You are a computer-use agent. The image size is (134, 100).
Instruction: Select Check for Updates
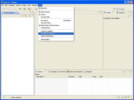click(56, 31)
